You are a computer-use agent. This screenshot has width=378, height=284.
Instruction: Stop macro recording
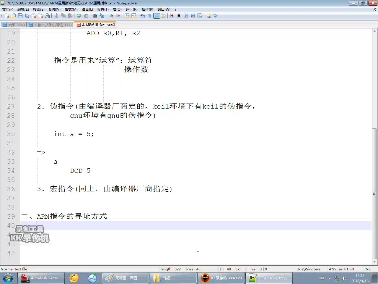179,16
